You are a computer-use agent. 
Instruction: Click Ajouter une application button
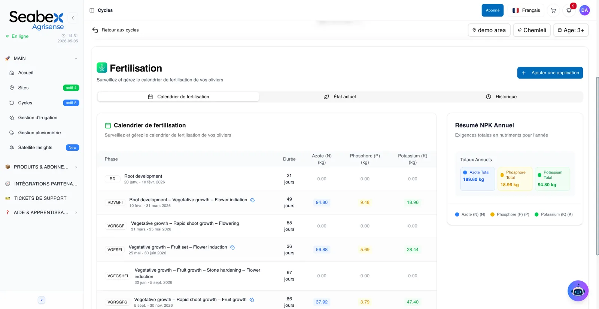click(550, 73)
